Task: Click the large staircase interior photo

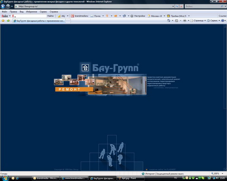Action: [117, 86]
